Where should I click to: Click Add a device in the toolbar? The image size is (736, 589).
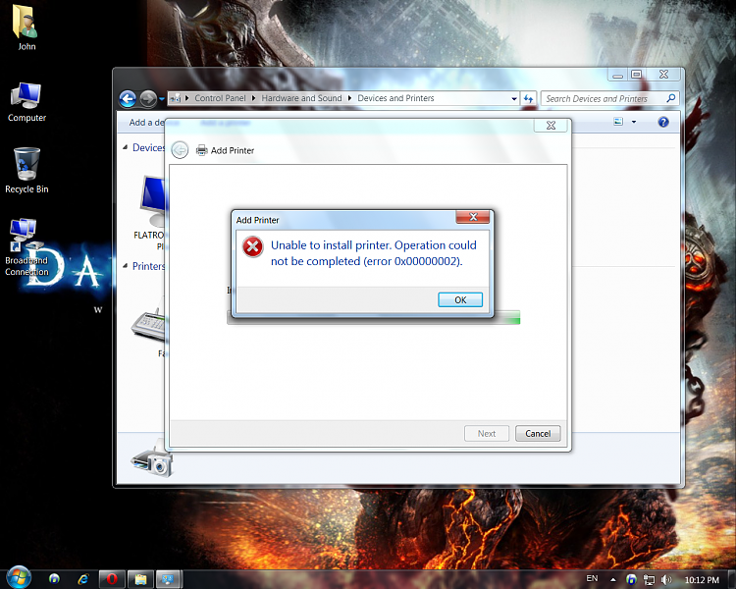point(147,123)
